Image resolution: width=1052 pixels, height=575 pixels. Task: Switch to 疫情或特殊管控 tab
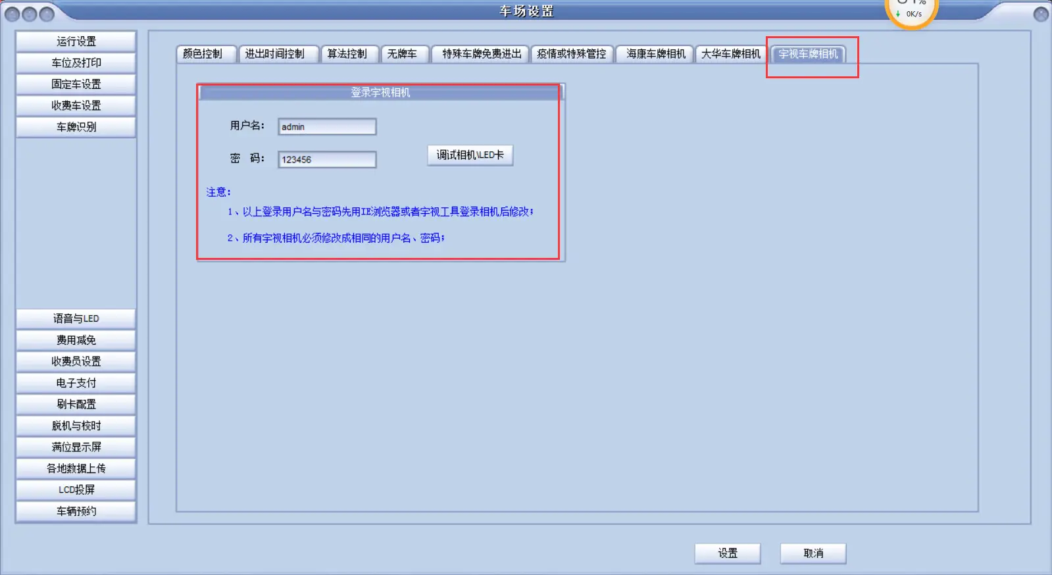(x=571, y=54)
